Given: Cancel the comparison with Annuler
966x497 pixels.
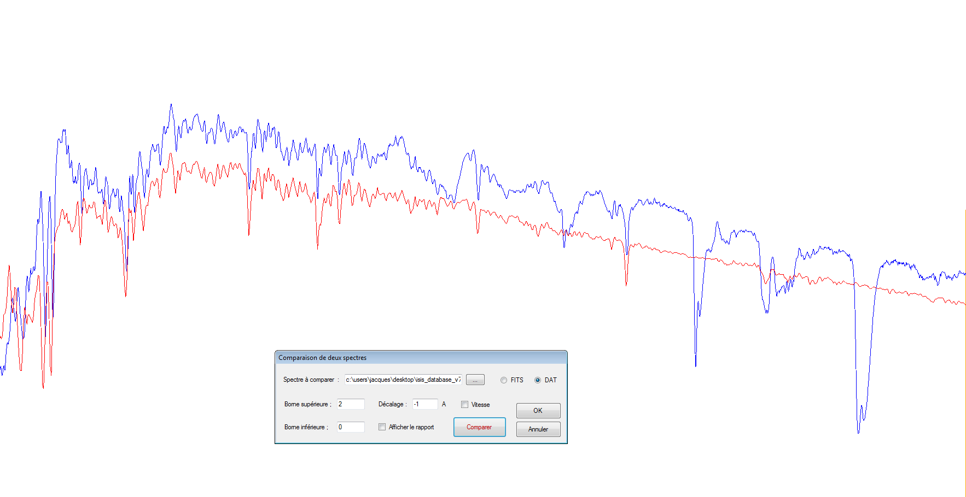Looking at the screenshot, I should (538, 429).
